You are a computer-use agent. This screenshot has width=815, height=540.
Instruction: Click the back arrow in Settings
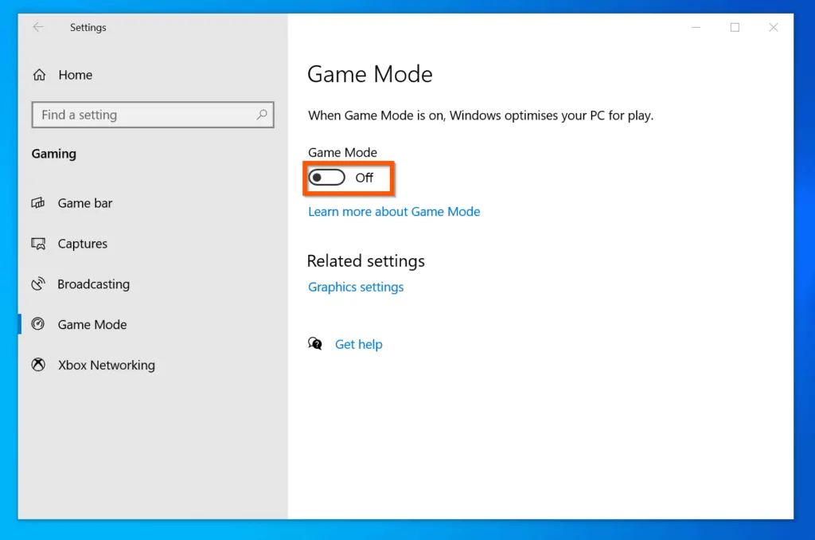pos(38,27)
